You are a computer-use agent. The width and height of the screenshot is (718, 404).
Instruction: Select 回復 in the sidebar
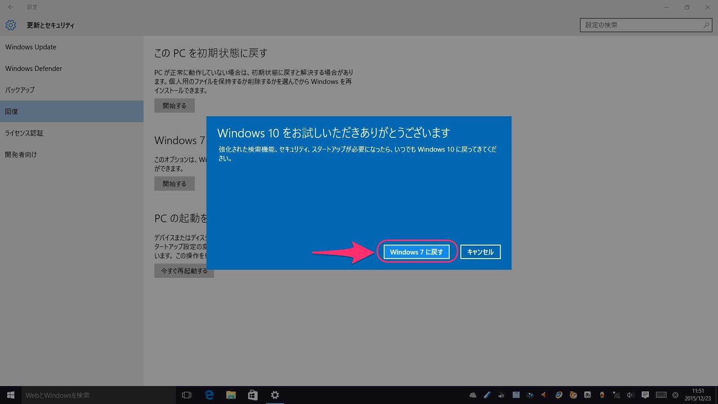pos(72,111)
